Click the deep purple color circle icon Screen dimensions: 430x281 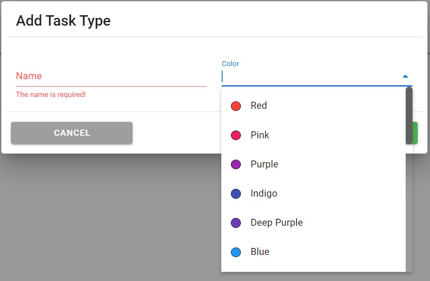click(x=236, y=223)
